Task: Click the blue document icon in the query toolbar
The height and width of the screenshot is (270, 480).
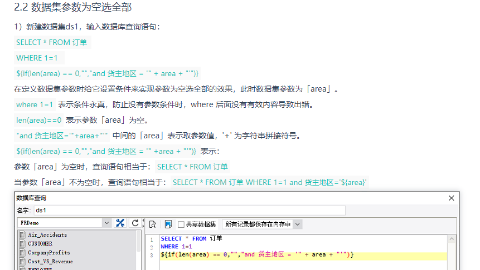Action: coord(168,224)
